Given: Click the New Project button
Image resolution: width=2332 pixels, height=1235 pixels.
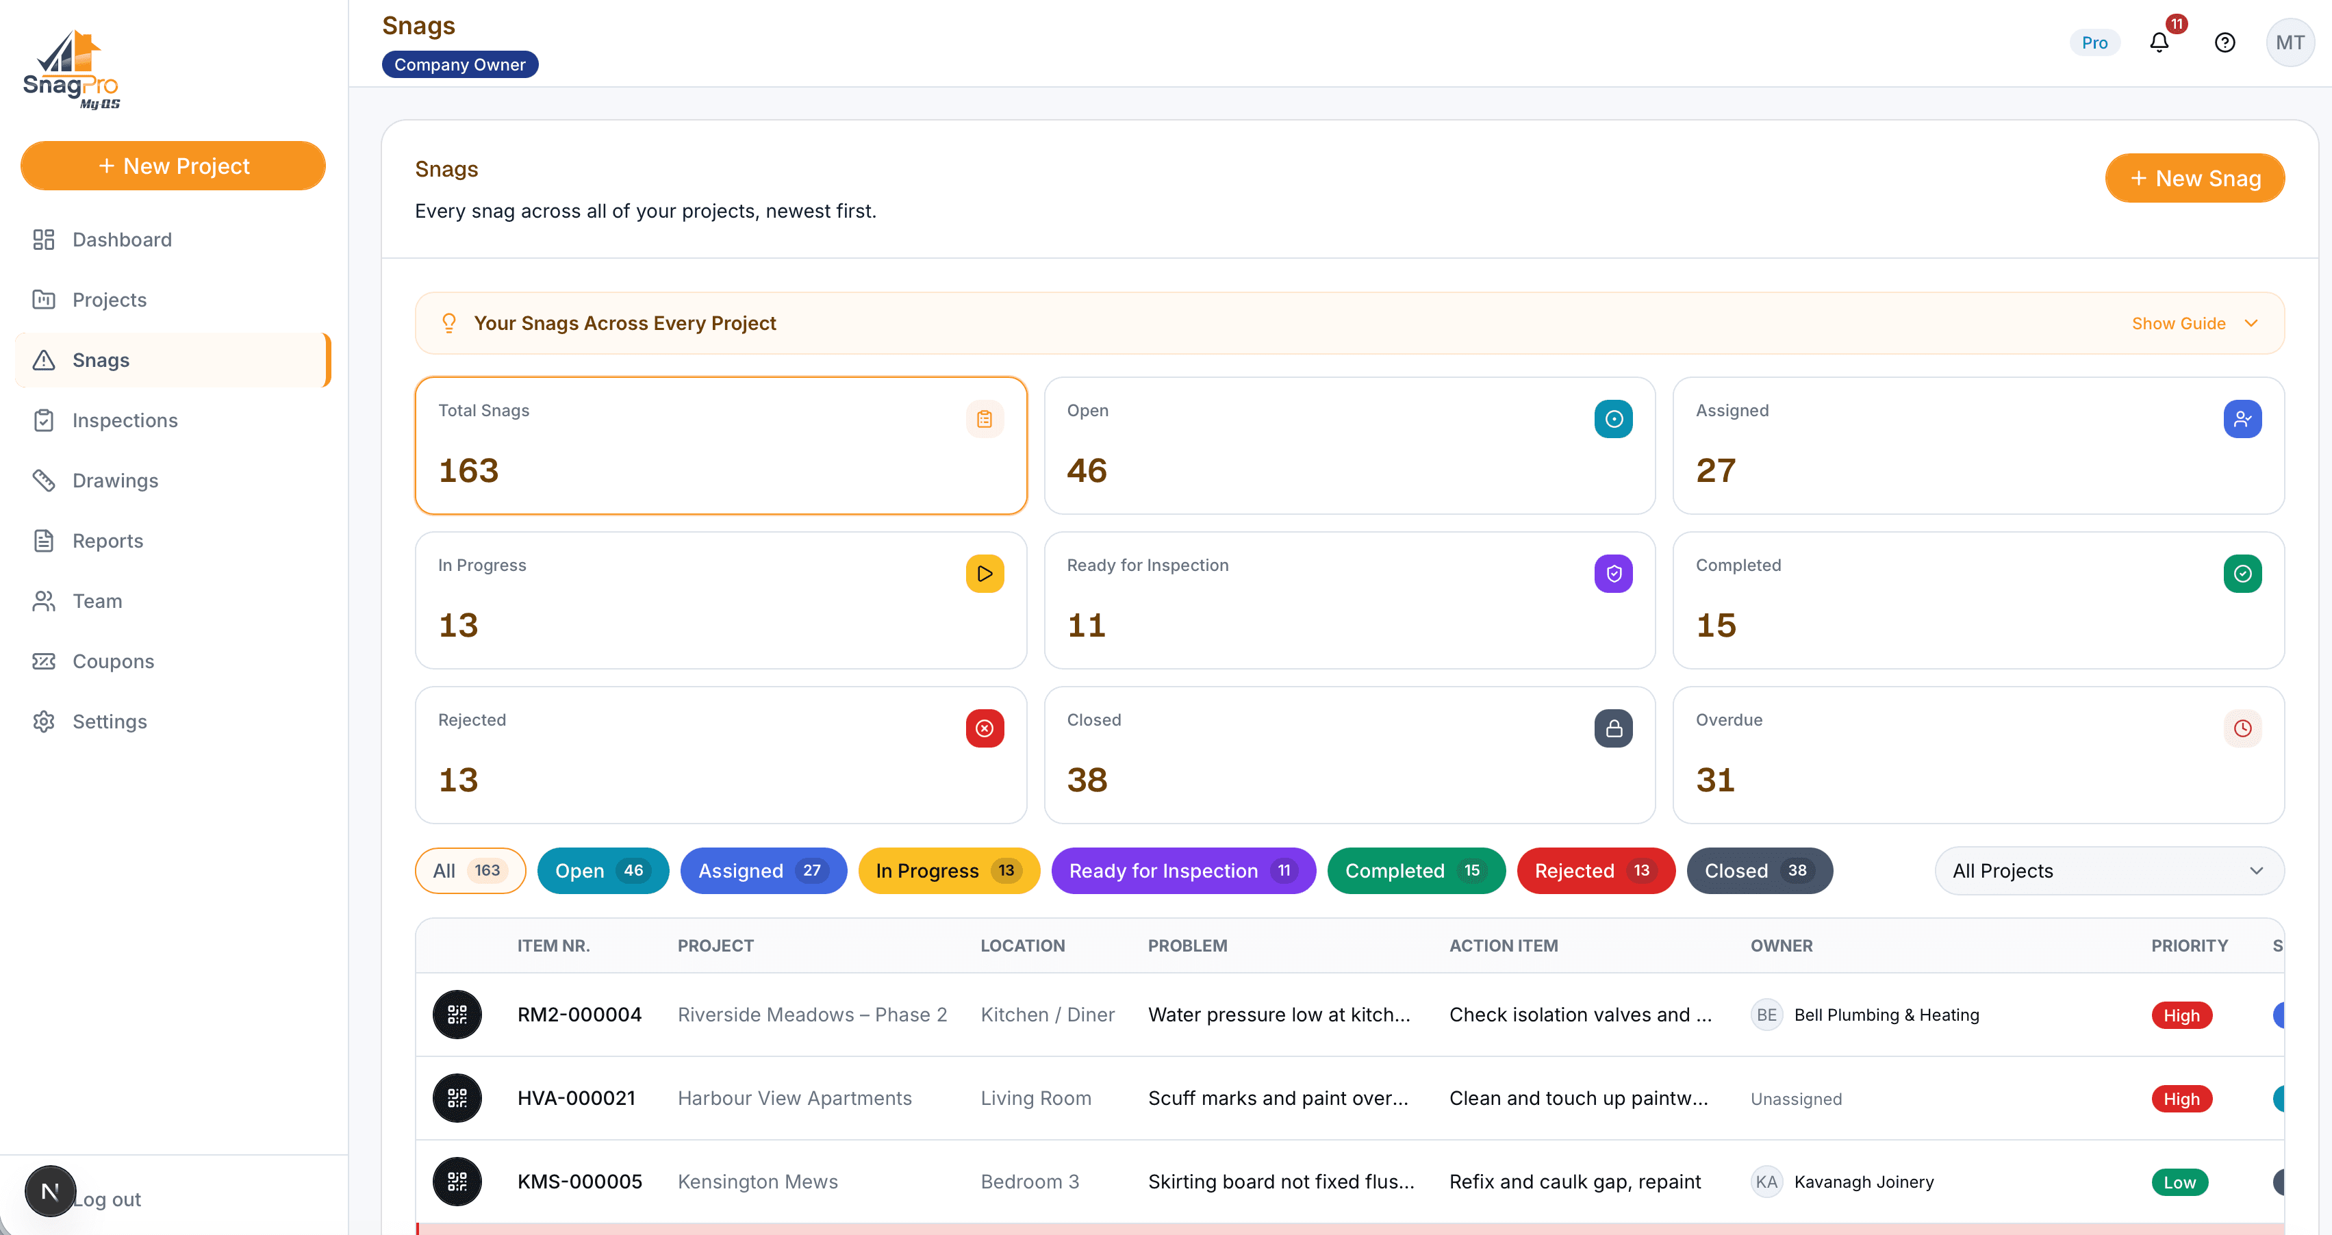Looking at the screenshot, I should (172, 166).
